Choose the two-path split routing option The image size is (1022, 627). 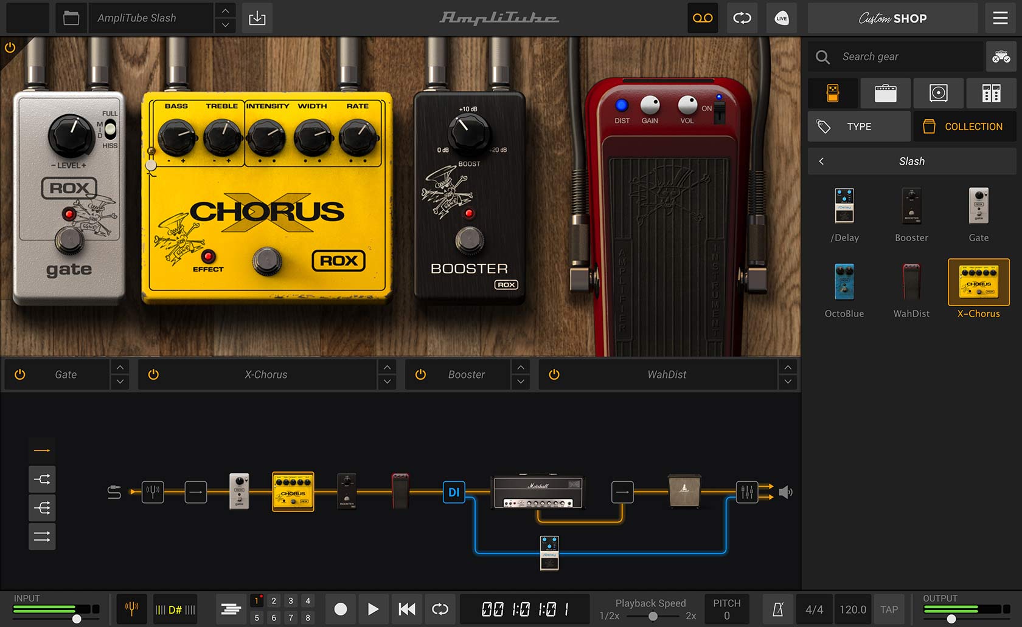coord(42,479)
